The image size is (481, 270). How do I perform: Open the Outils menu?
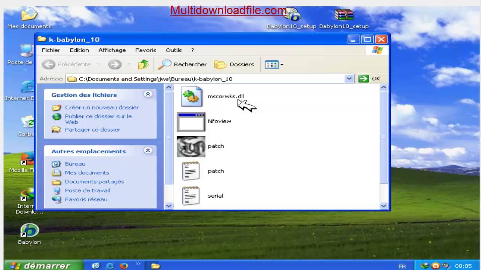click(174, 50)
